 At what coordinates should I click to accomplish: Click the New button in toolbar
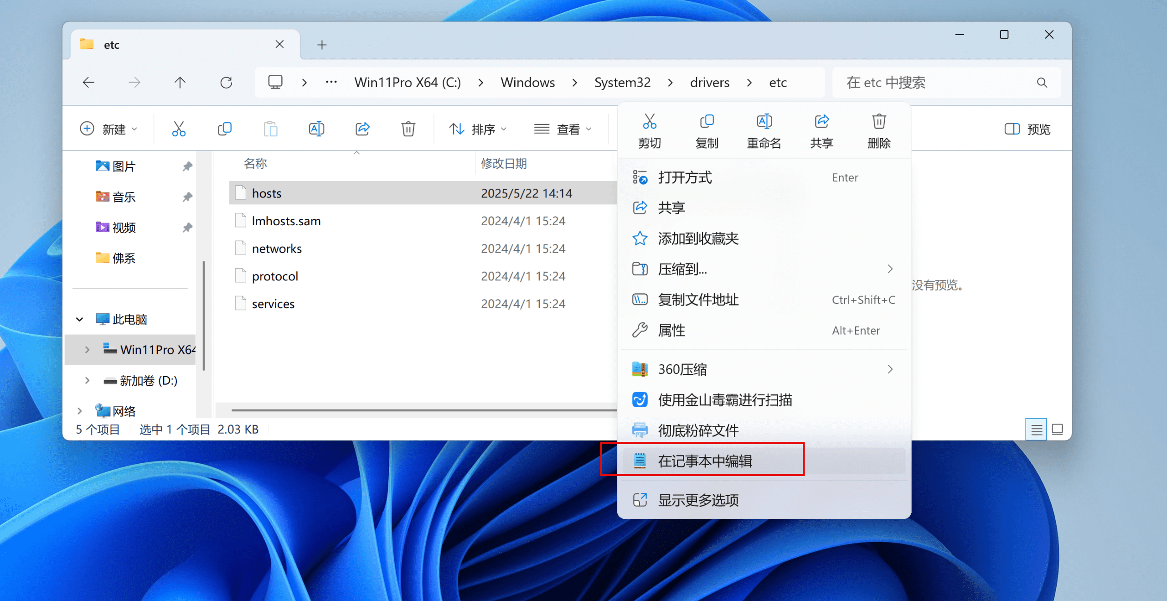(108, 129)
